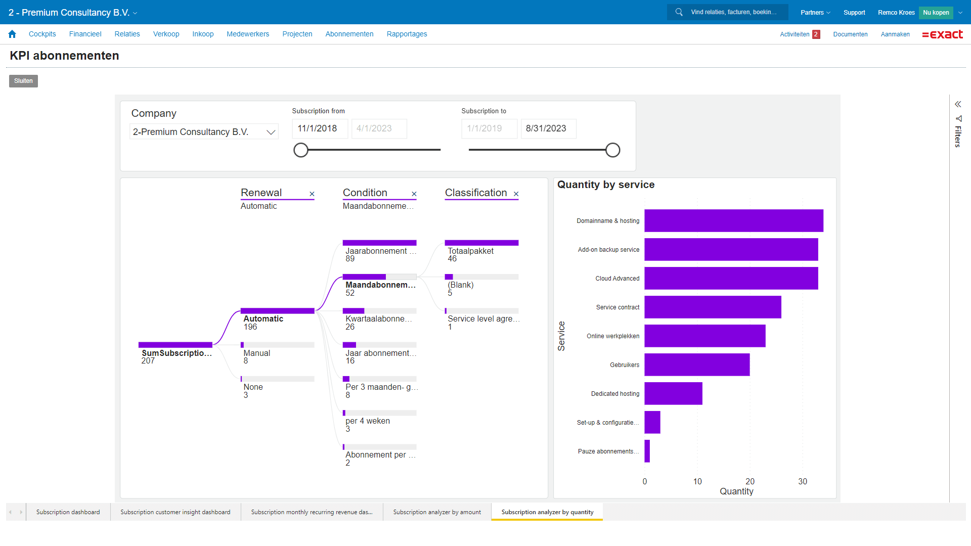Click the Subscription from slider handle
The image size is (971, 546).
301,150
